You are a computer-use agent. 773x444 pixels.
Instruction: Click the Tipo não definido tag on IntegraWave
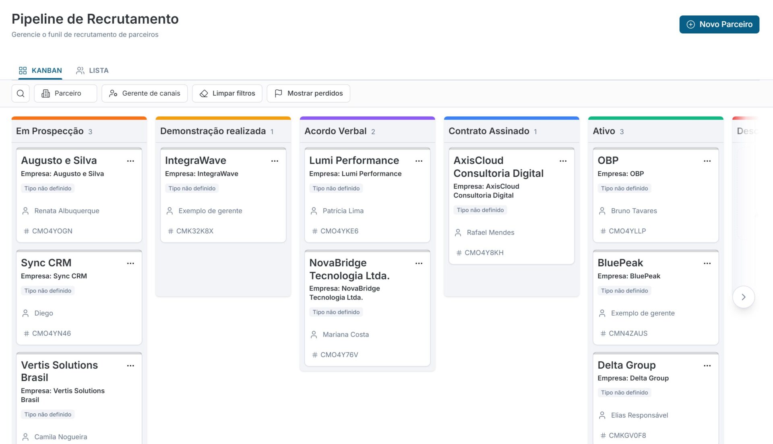pos(192,188)
